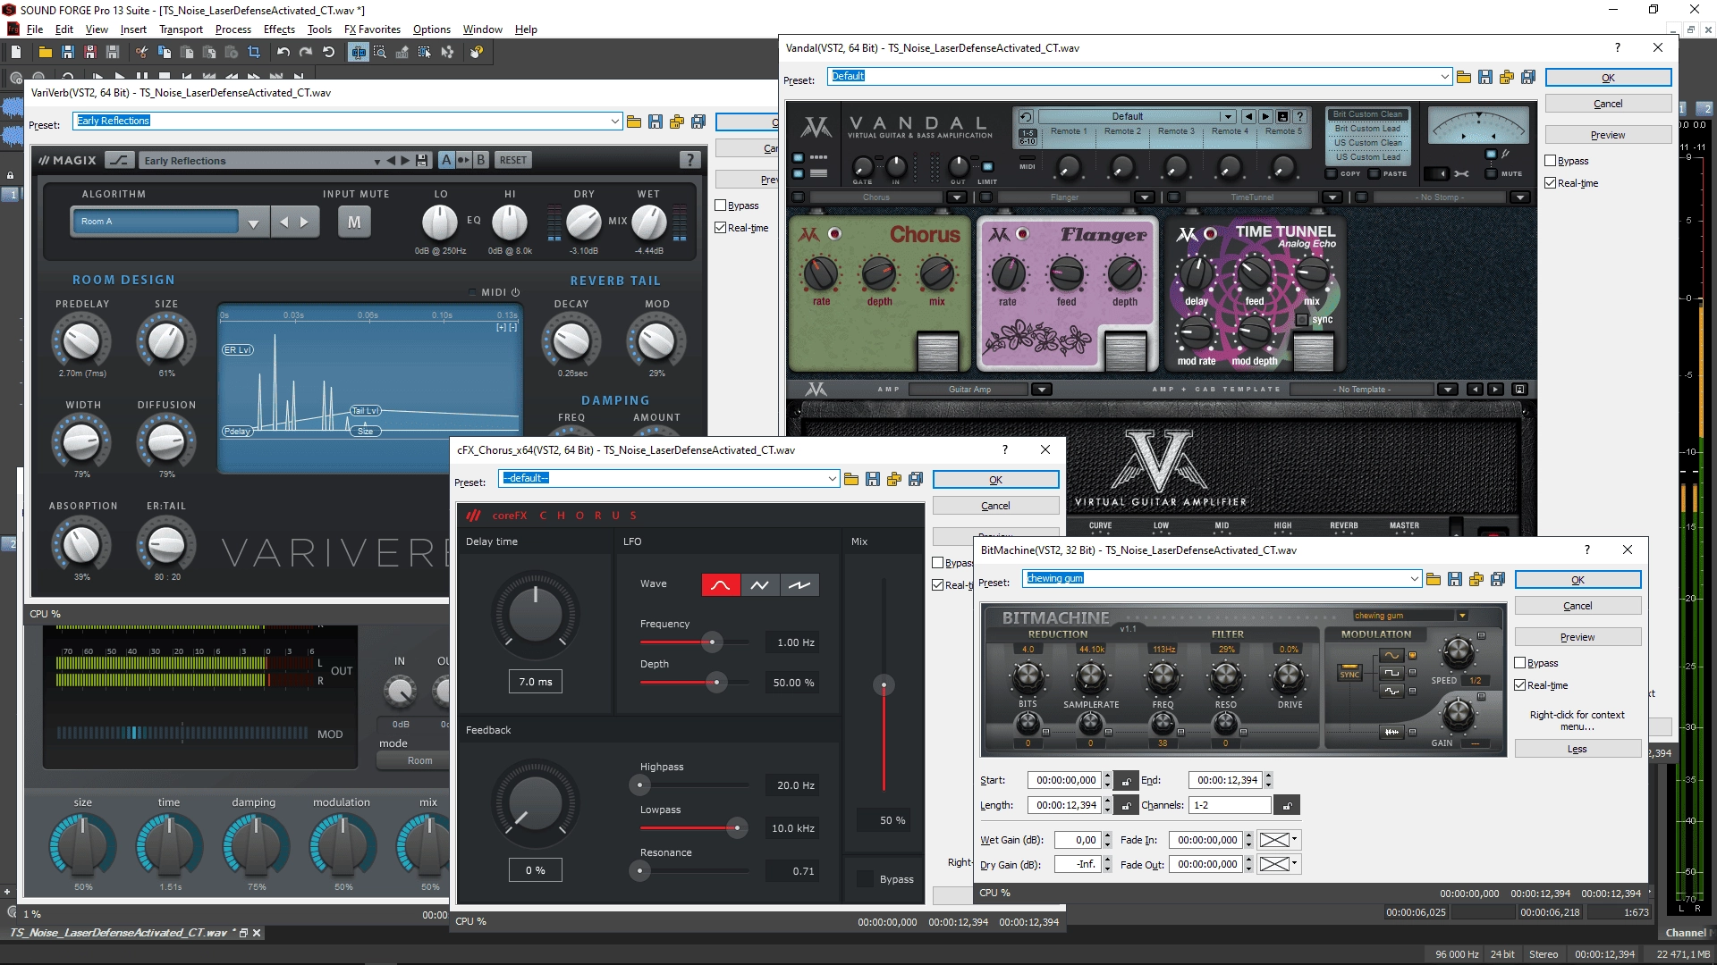Open the BitMachine dialog Preset dropdown
1717x965 pixels.
click(1414, 579)
